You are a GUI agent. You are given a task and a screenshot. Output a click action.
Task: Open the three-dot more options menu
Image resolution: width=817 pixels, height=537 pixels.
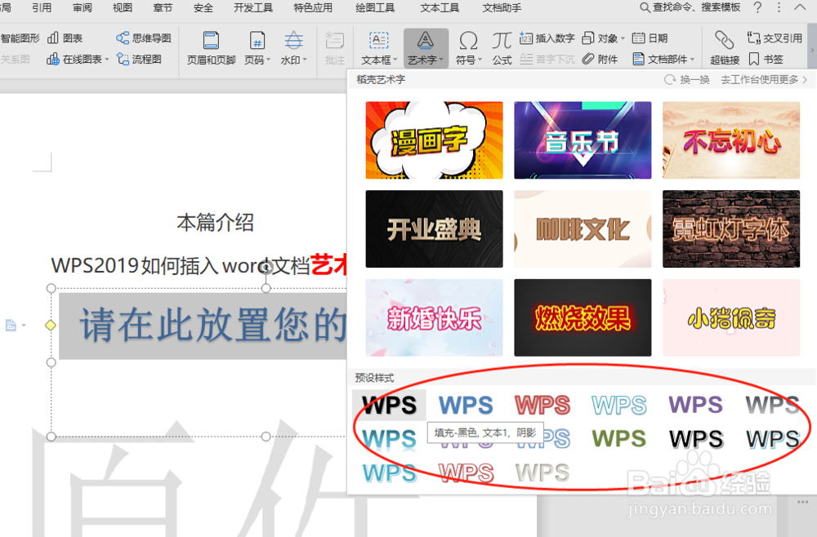pos(779,7)
